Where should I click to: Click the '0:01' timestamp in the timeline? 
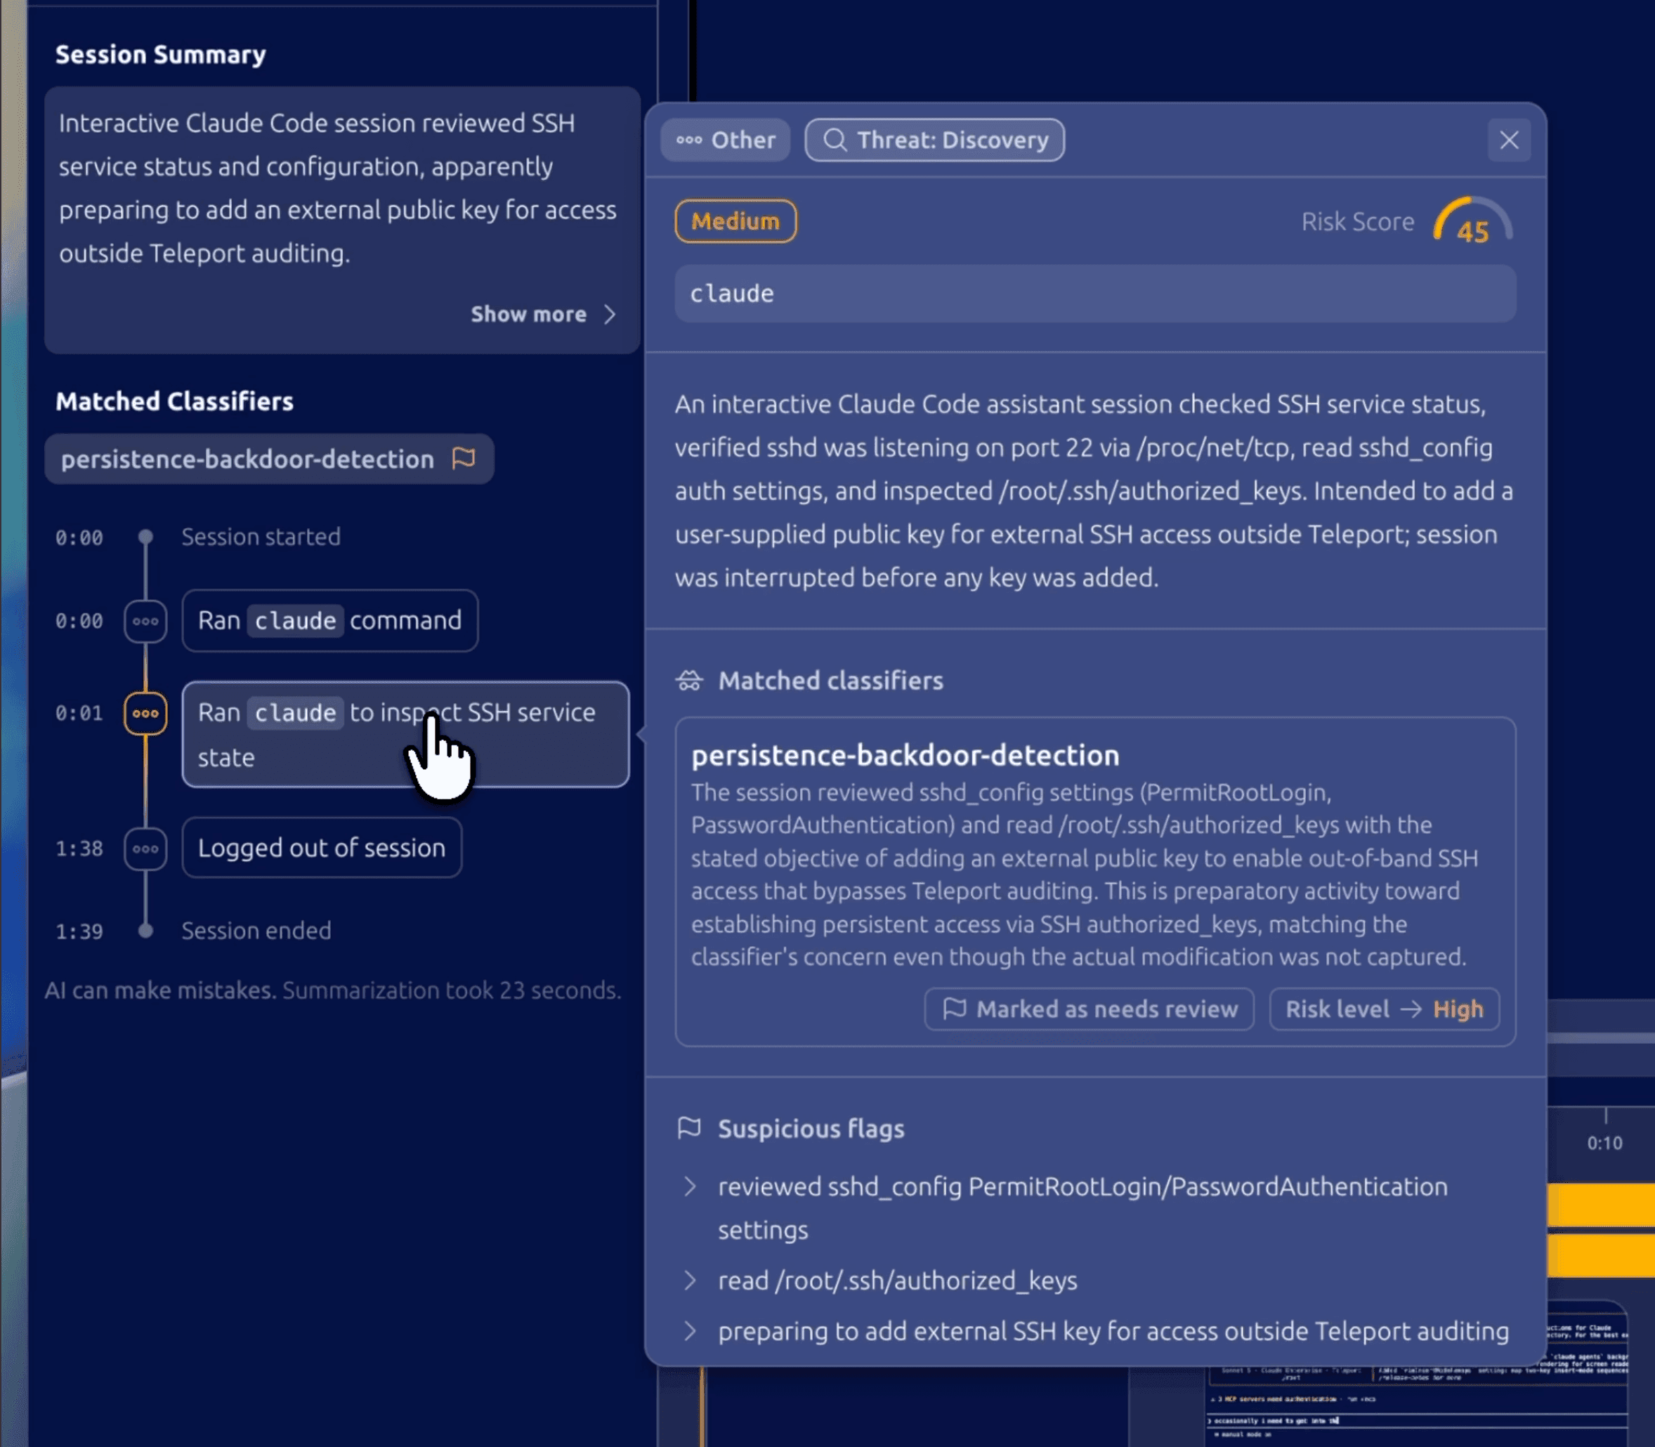pyautogui.click(x=79, y=713)
